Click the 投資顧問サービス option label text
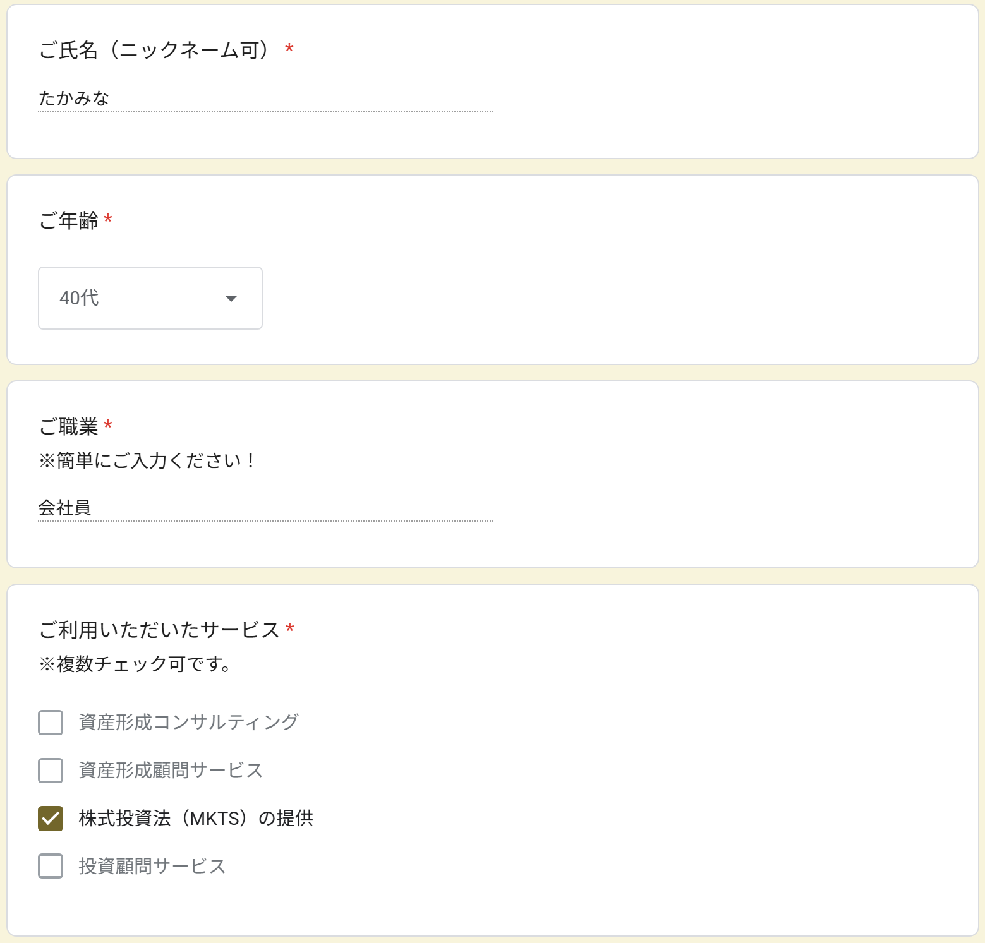The width and height of the screenshot is (985, 943). click(x=152, y=866)
